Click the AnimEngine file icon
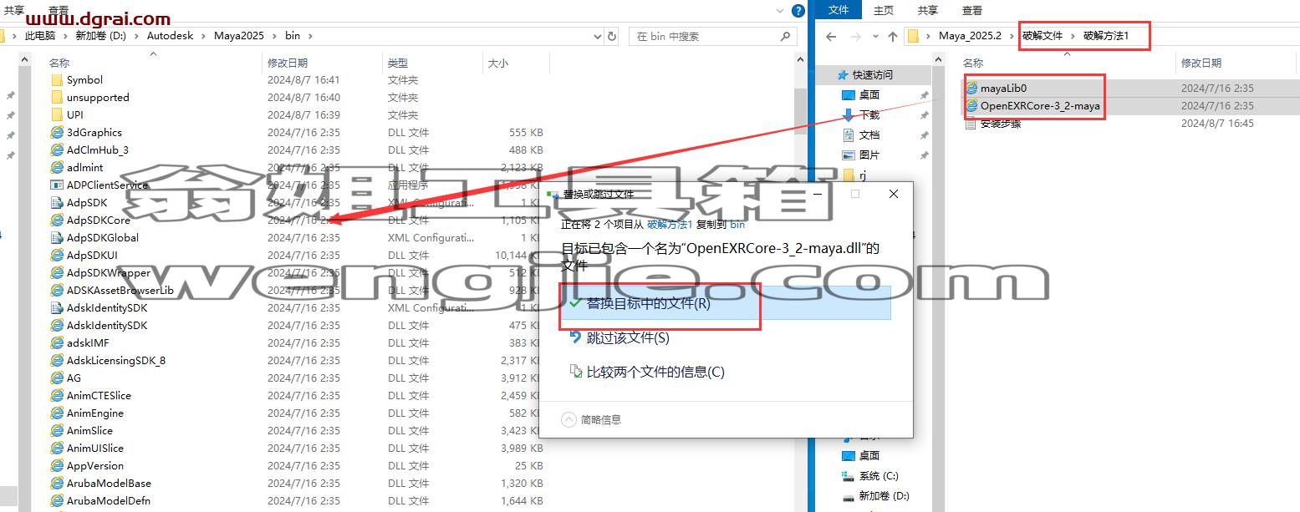 click(x=57, y=413)
